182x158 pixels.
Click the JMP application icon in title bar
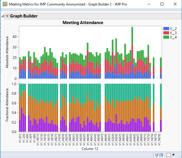[5, 4]
